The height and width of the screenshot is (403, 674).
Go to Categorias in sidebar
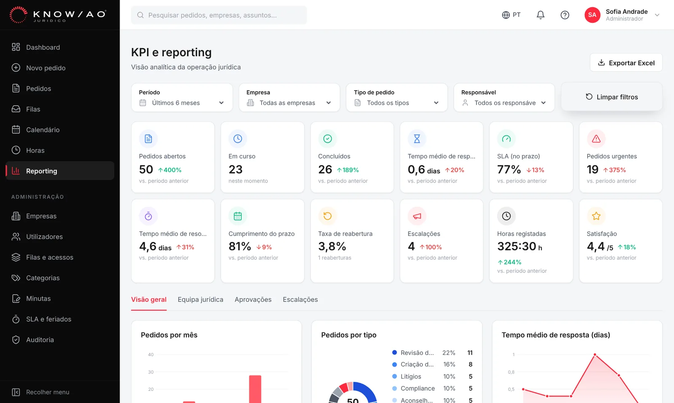point(60,278)
